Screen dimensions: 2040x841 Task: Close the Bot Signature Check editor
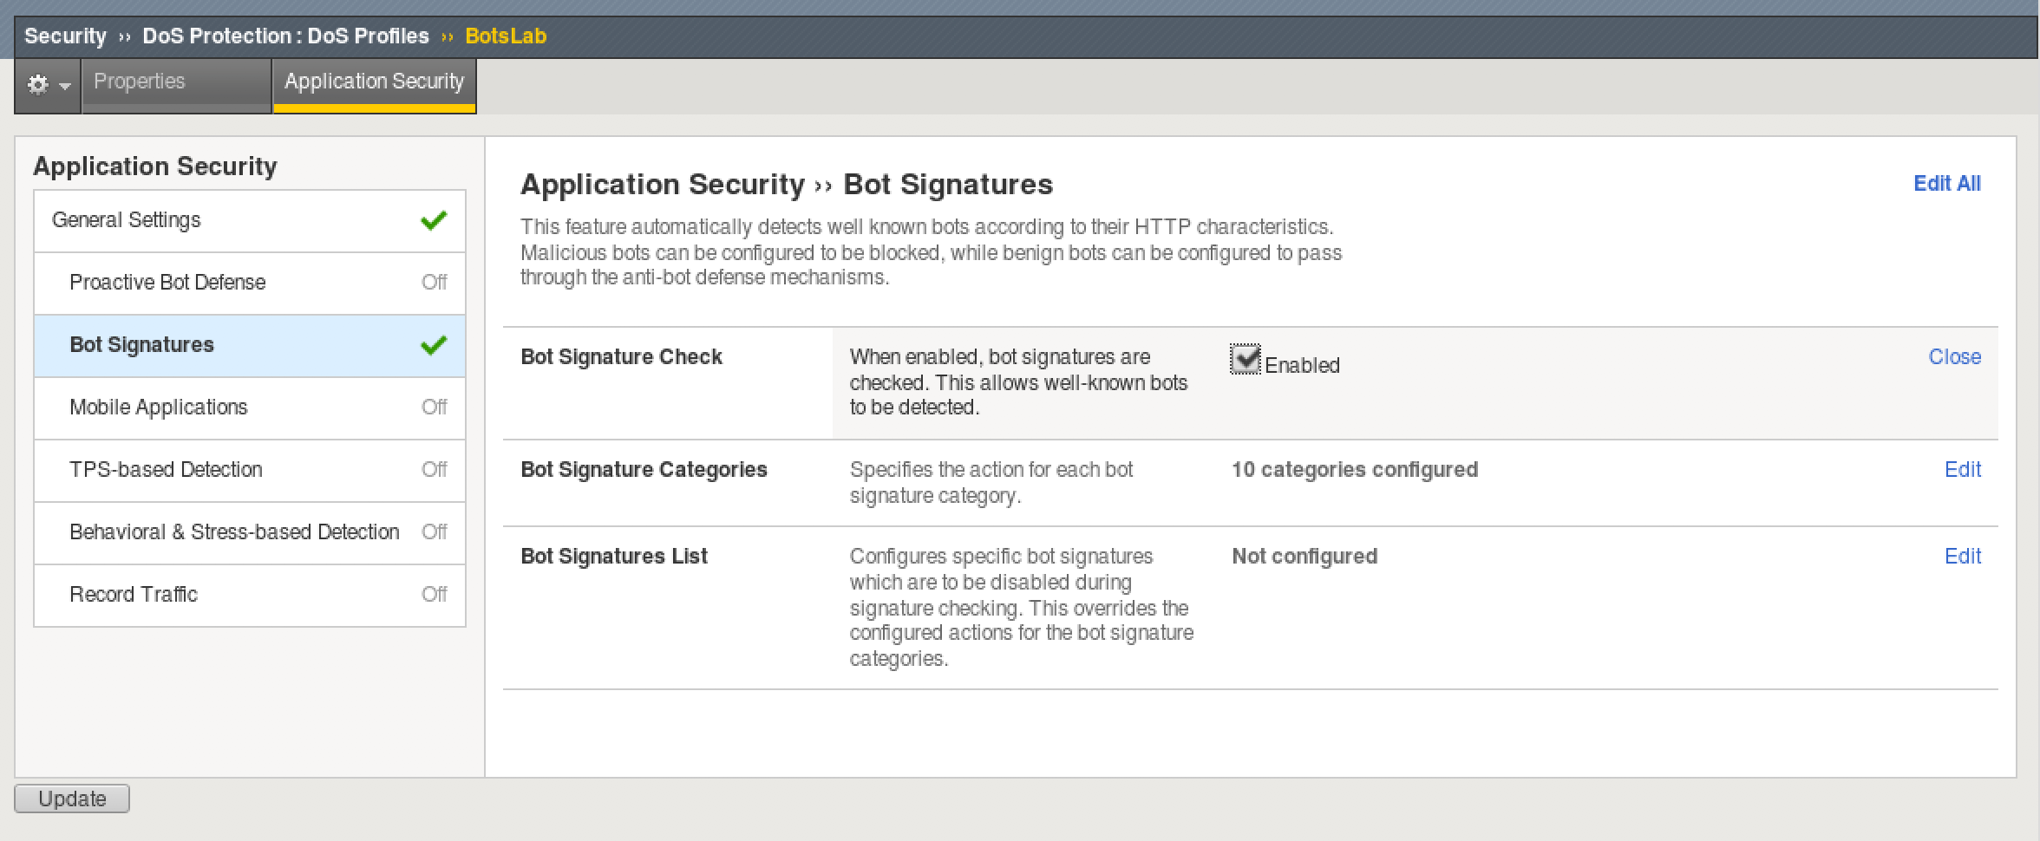point(1955,357)
